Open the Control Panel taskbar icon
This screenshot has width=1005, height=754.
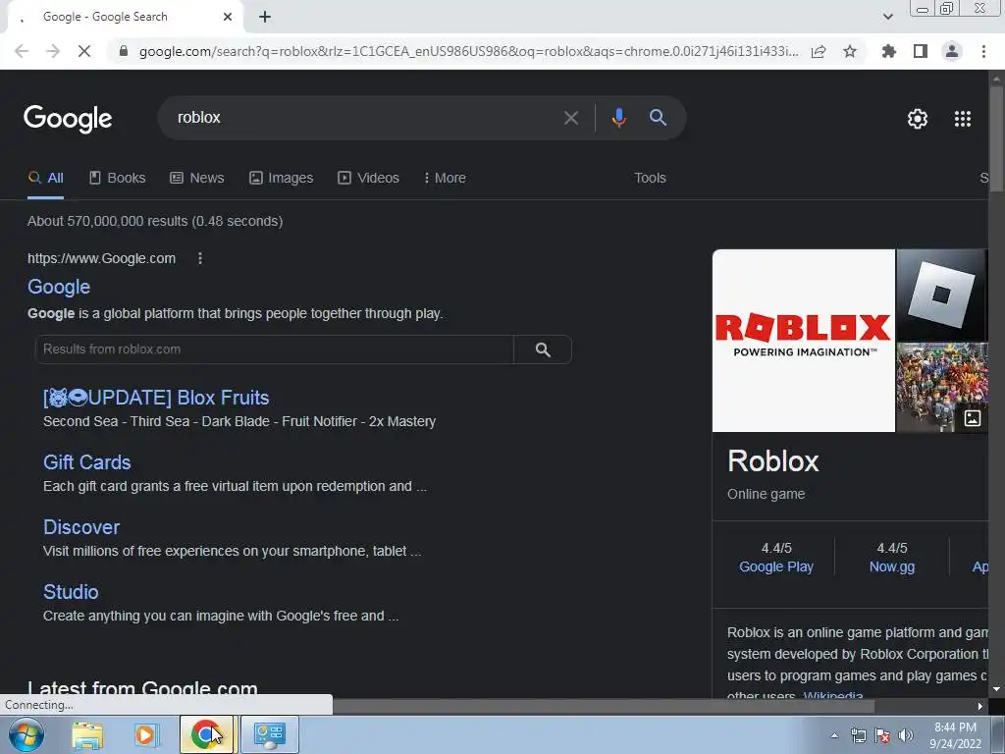(270, 734)
